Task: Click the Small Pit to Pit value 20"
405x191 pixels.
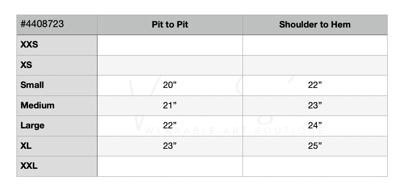Action: pyautogui.click(x=170, y=85)
